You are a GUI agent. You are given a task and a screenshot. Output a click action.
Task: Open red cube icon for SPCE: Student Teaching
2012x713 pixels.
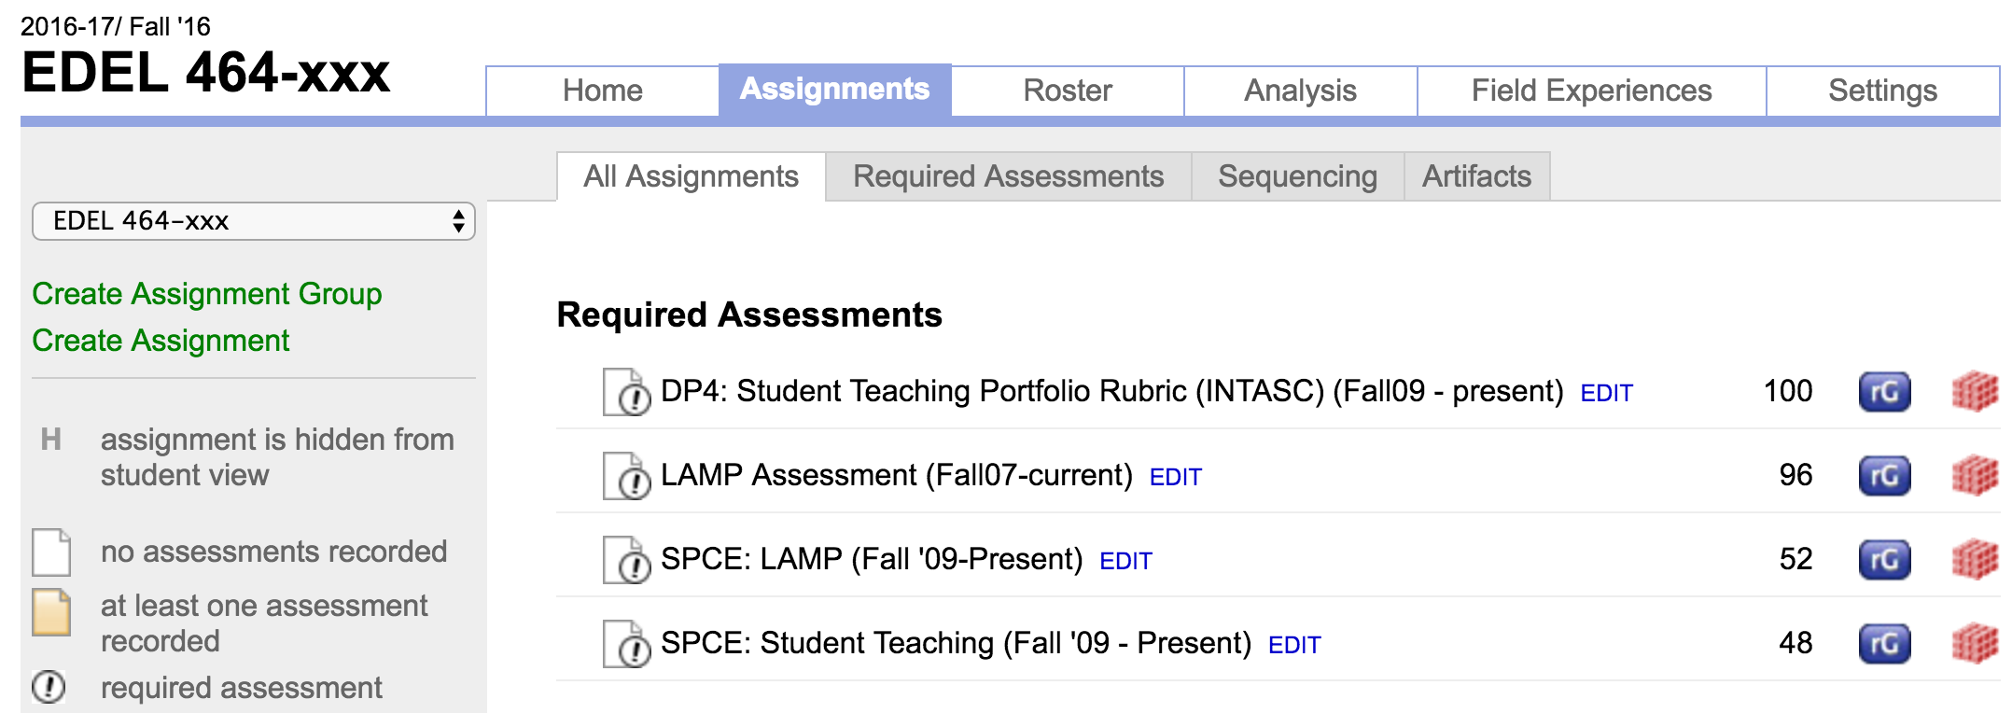[x=1975, y=644]
